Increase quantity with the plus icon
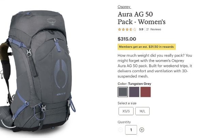The image size is (200, 138). [x=142, y=130]
